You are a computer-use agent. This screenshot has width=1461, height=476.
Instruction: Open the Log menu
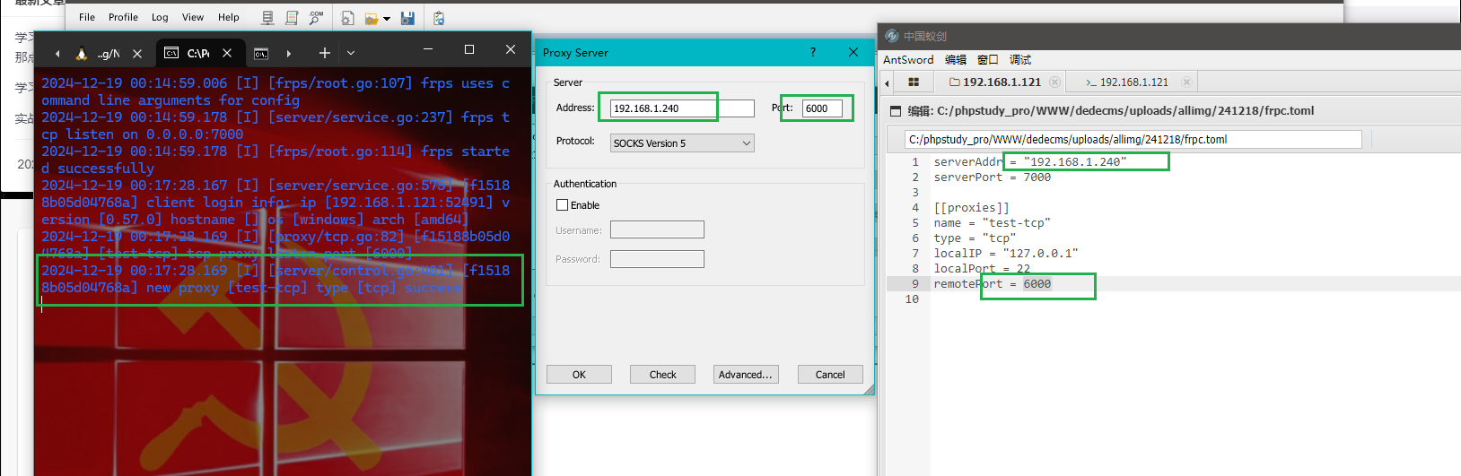click(160, 17)
